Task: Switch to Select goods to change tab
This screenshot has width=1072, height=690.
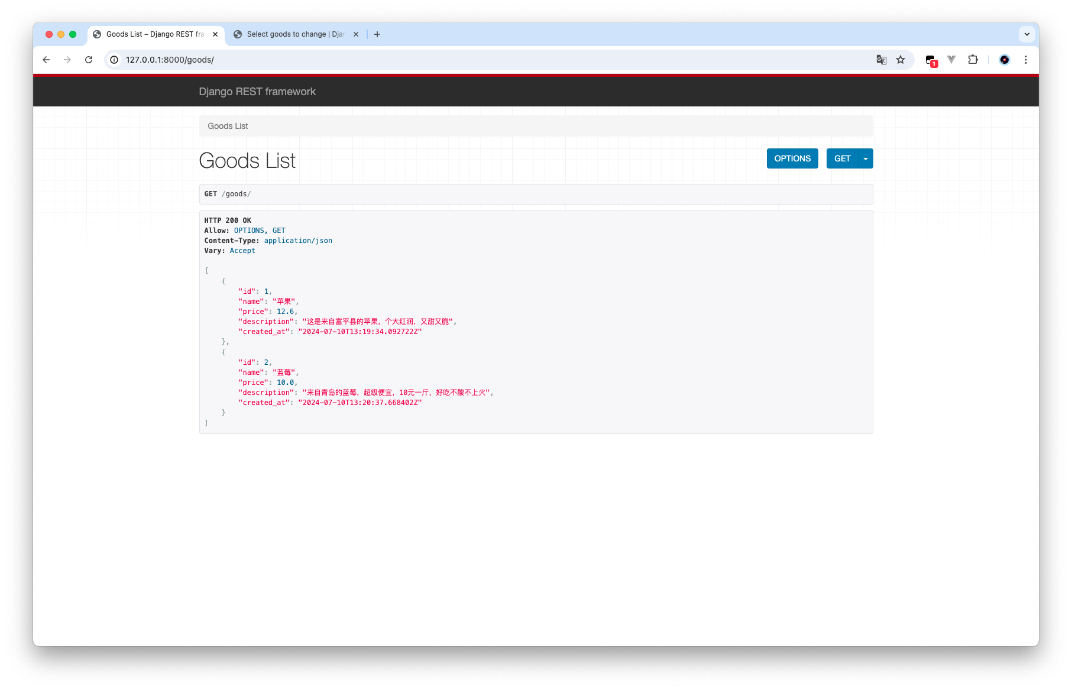Action: coord(296,34)
